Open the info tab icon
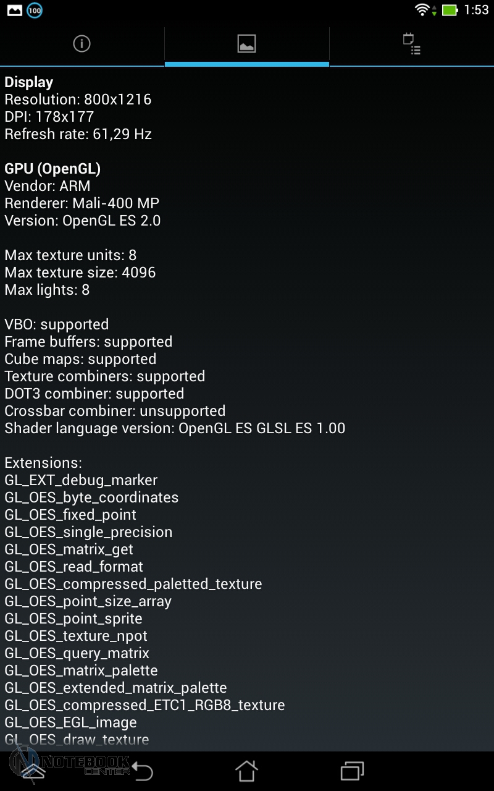The image size is (494, 791). 82,44
